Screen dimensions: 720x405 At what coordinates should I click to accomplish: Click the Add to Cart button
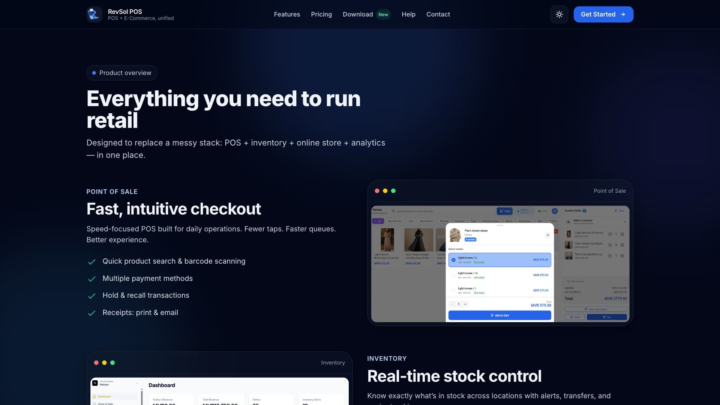500,315
